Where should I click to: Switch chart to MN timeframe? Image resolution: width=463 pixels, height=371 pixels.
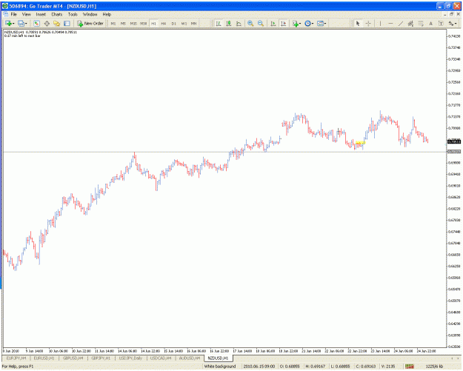pos(193,23)
